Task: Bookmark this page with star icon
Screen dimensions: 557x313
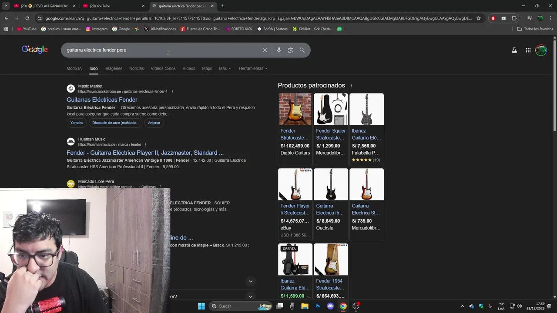Action: tap(479, 18)
